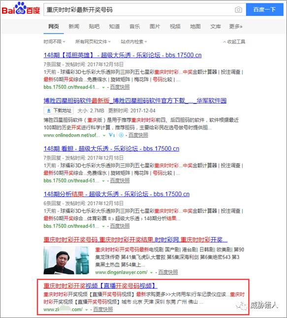Click the 百度一下 search button
This screenshot has width=287, height=318.
[264, 9]
